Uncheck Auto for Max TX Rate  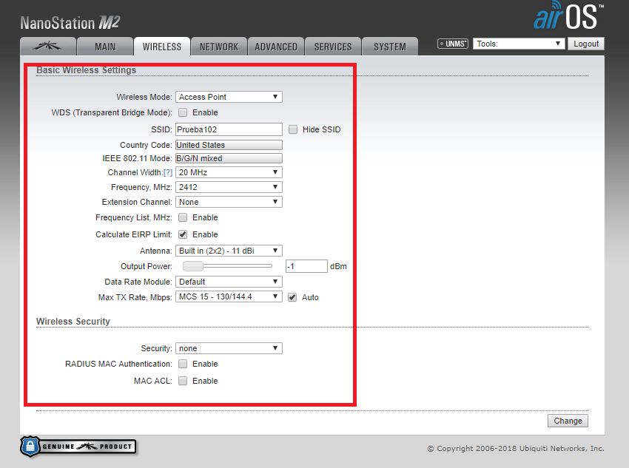[292, 297]
